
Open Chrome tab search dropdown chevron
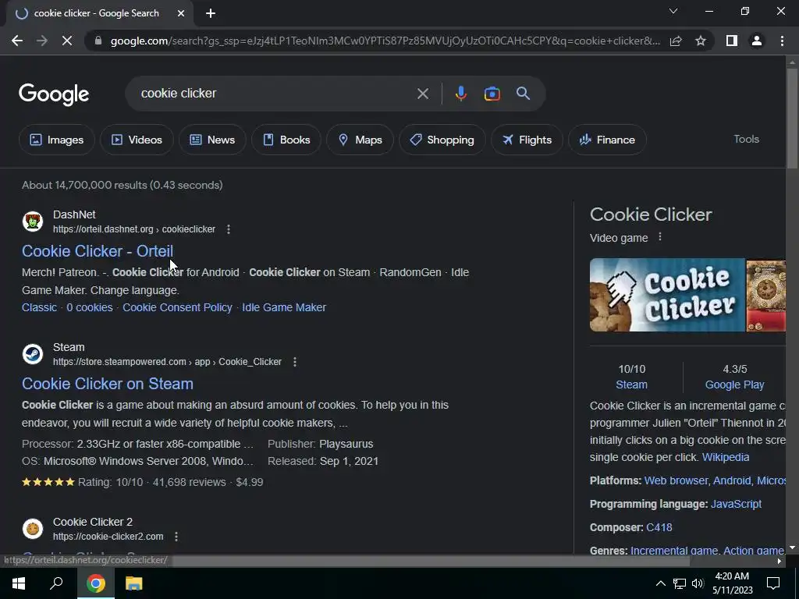pyautogui.click(x=673, y=11)
